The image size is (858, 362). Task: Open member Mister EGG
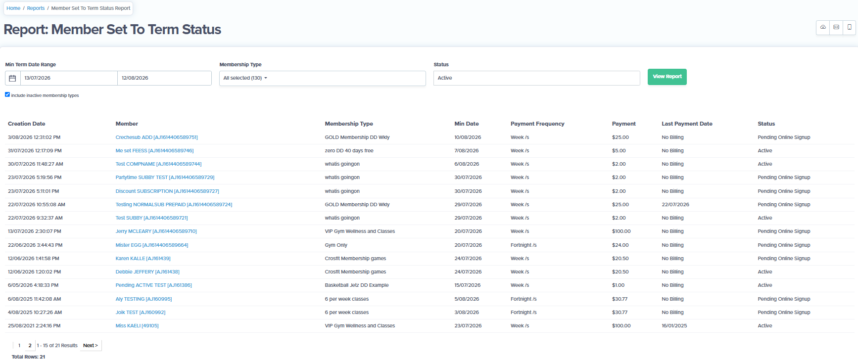tap(152, 245)
